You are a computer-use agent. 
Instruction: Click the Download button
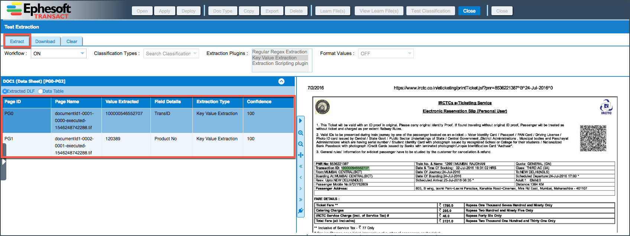[45, 41]
